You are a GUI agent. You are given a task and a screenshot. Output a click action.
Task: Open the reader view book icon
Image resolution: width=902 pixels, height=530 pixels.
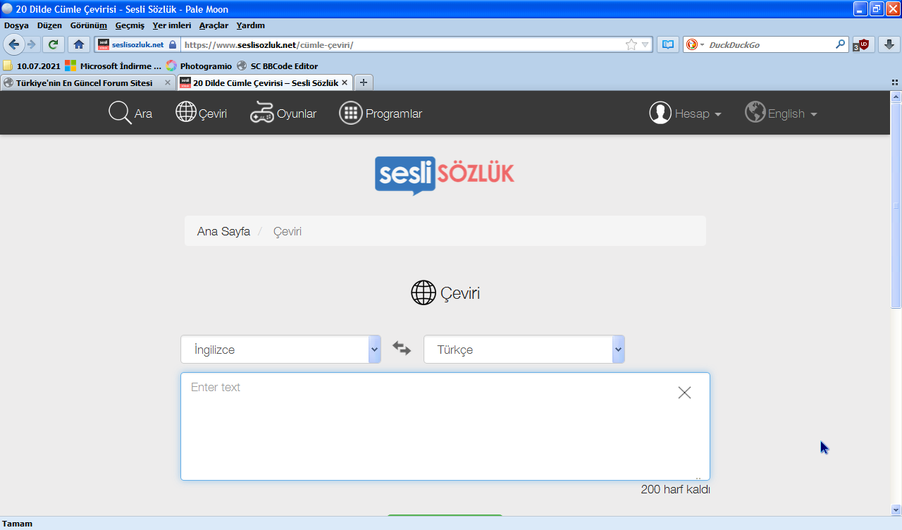668,44
